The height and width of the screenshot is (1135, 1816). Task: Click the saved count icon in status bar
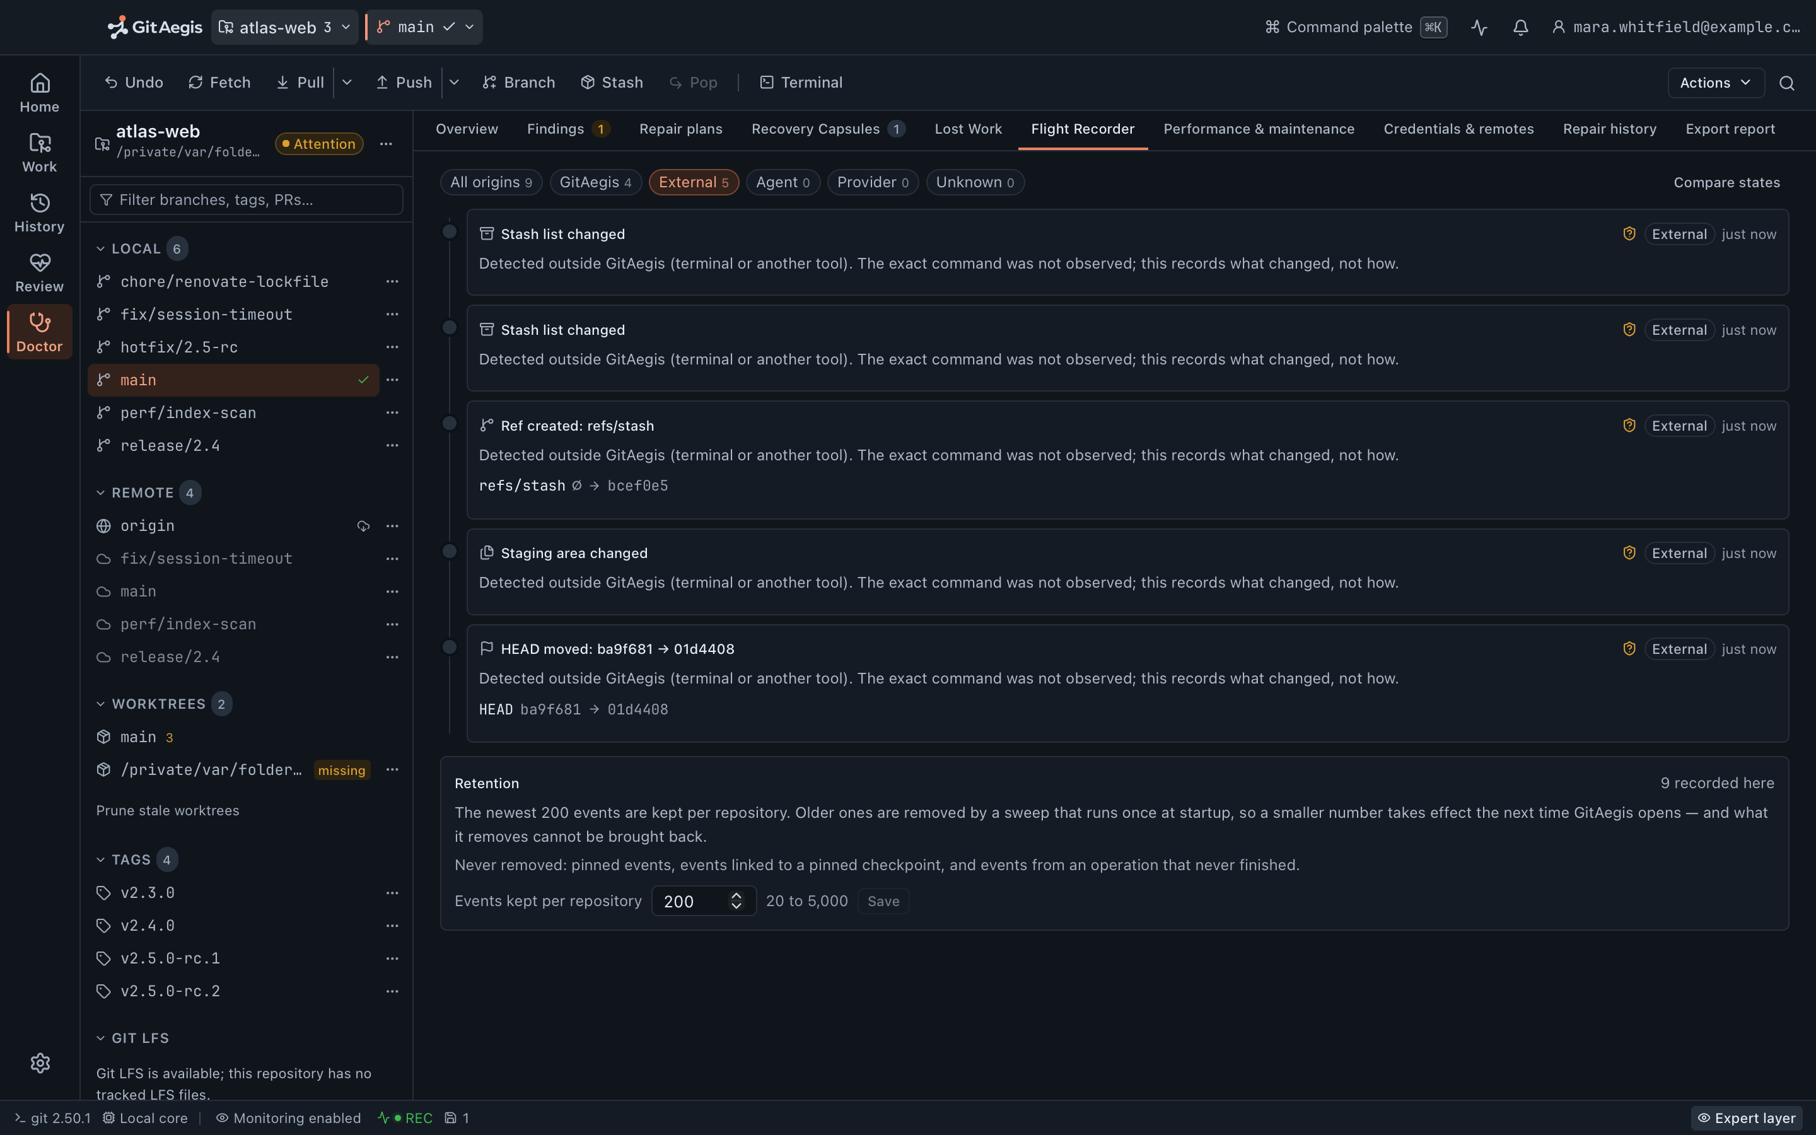click(x=457, y=1118)
